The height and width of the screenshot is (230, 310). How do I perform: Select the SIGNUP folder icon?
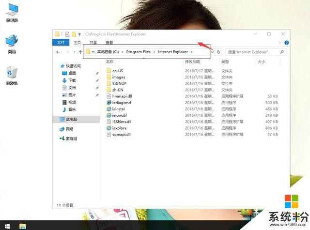(108, 83)
